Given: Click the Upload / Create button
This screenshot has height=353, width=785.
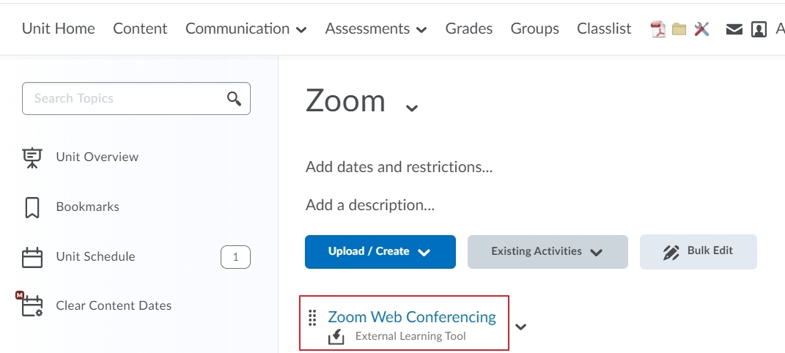Looking at the screenshot, I should click(380, 251).
